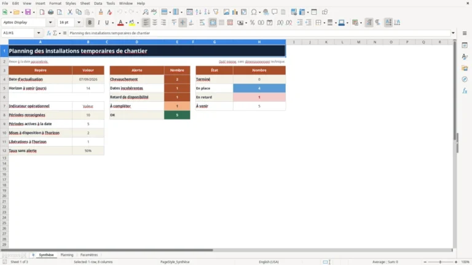Toggle Align Left
This screenshot has width=472, height=265.
tap(146, 23)
